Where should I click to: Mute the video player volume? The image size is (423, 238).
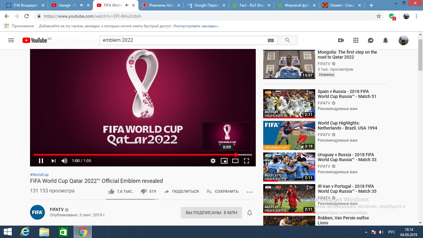point(64,161)
